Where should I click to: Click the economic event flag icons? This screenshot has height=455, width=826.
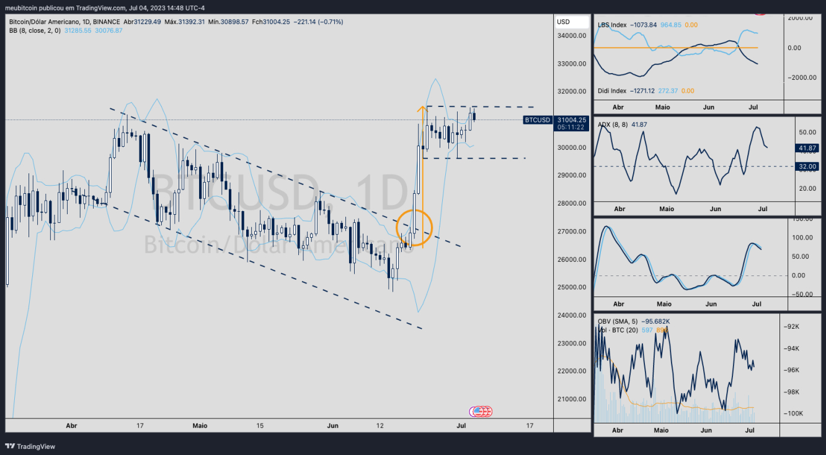pyautogui.click(x=481, y=411)
